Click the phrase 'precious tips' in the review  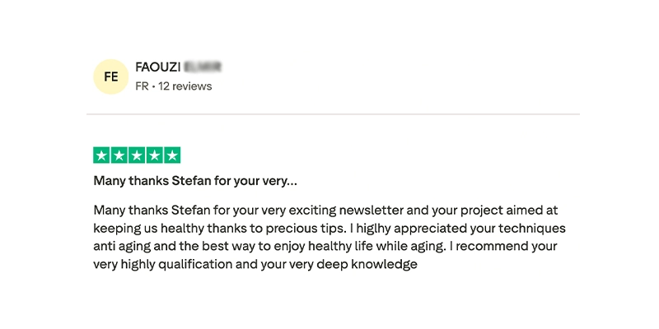click(x=314, y=229)
